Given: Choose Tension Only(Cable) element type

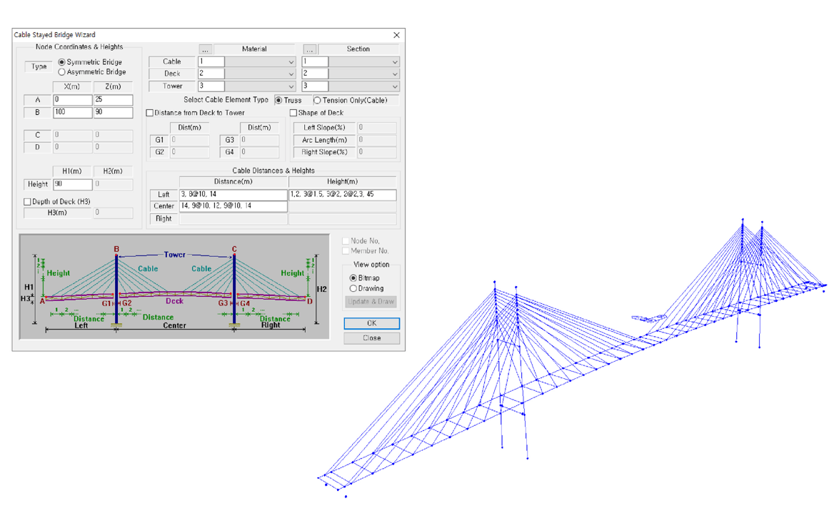Looking at the screenshot, I should pos(318,101).
